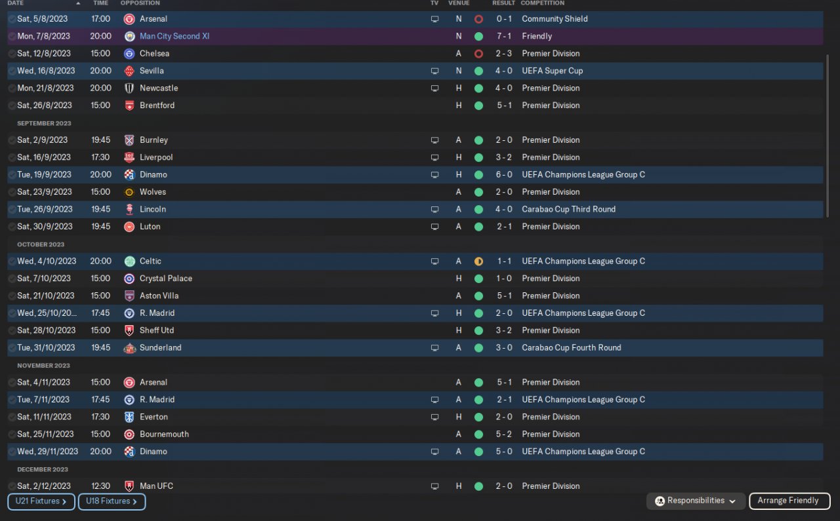Click the yellow draw indicator on Celtic row
The height and width of the screenshot is (521, 840).
pyautogui.click(x=478, y=261)
